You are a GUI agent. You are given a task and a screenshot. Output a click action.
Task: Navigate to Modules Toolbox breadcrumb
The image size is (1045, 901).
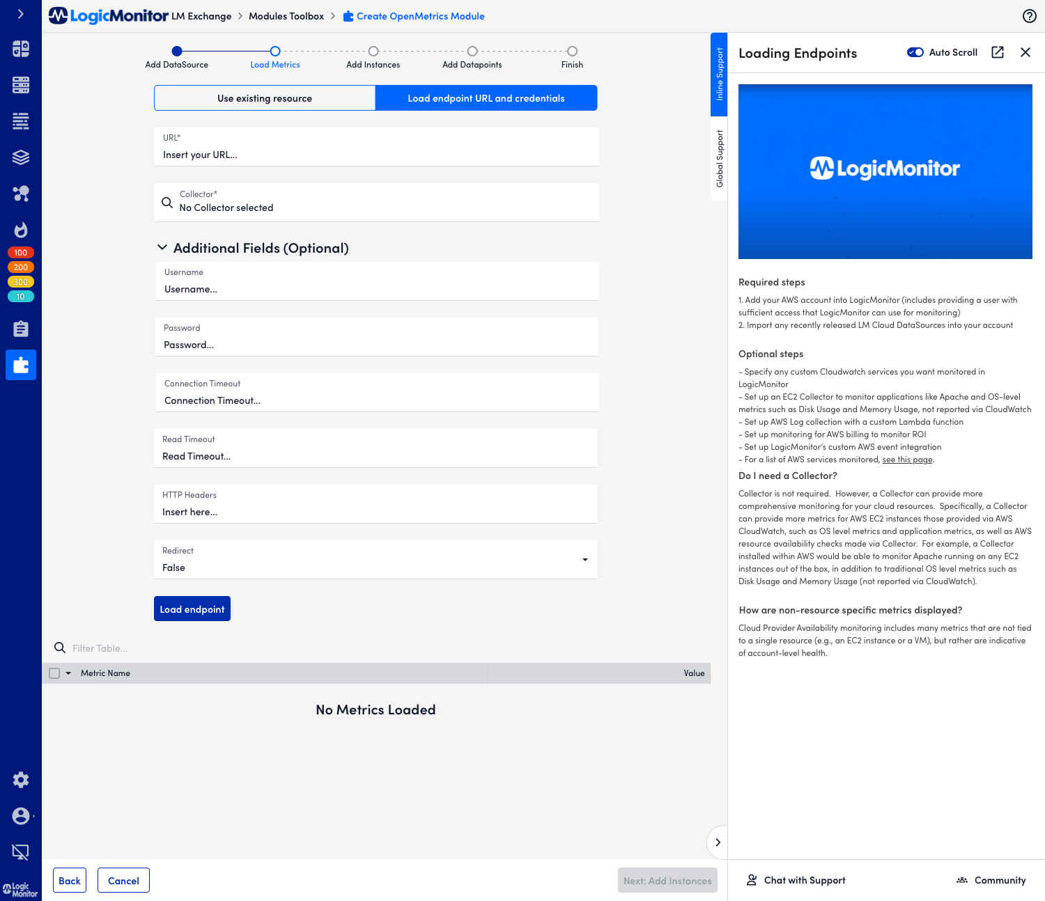tap(286, 16)
